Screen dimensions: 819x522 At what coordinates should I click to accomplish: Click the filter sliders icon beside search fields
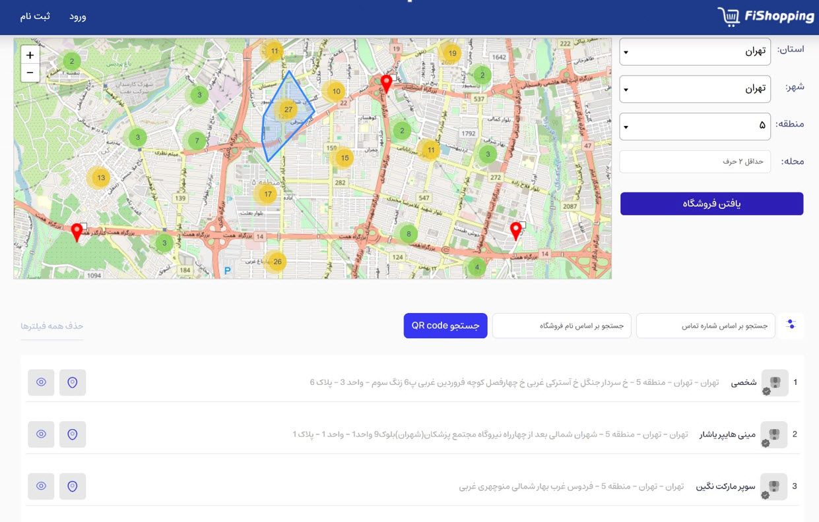[791, 324]
